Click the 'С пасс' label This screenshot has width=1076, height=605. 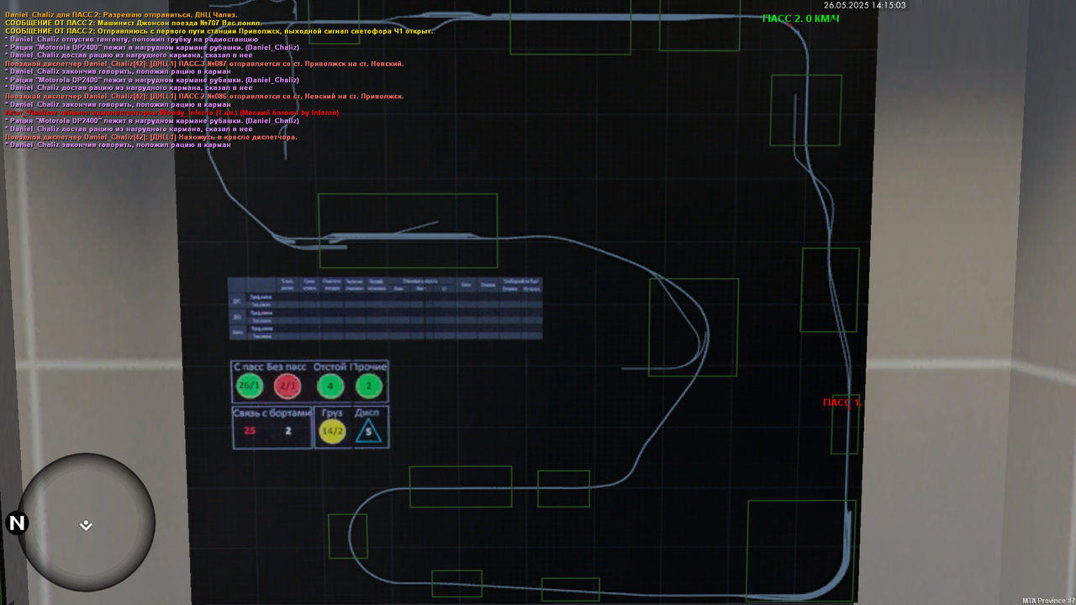pos(248,367)
